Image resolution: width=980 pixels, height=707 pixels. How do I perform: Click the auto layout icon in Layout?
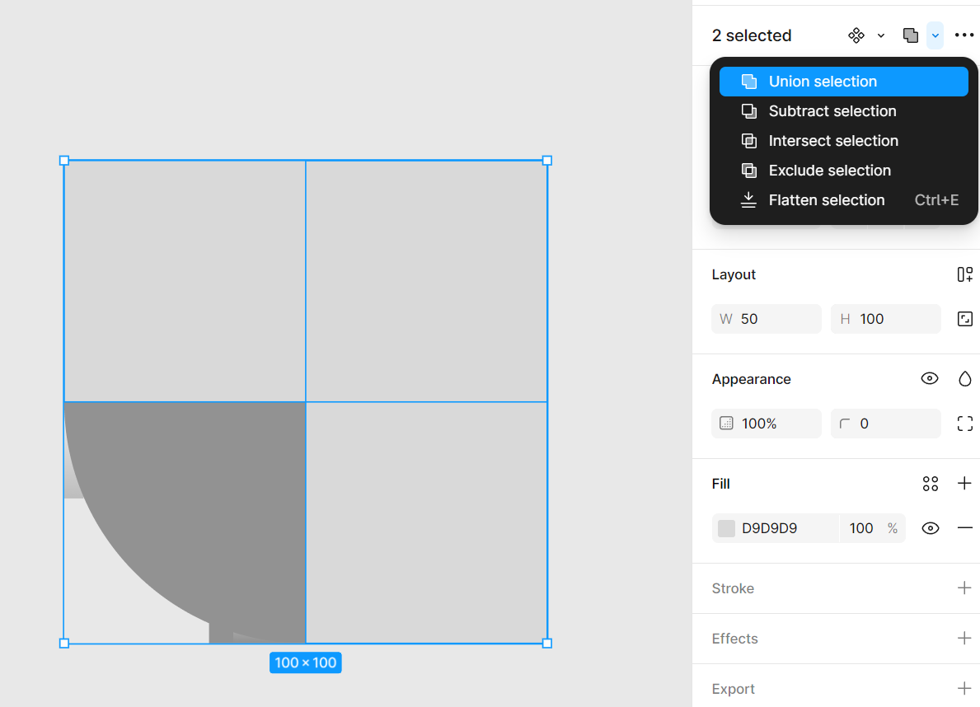[964, 274]
